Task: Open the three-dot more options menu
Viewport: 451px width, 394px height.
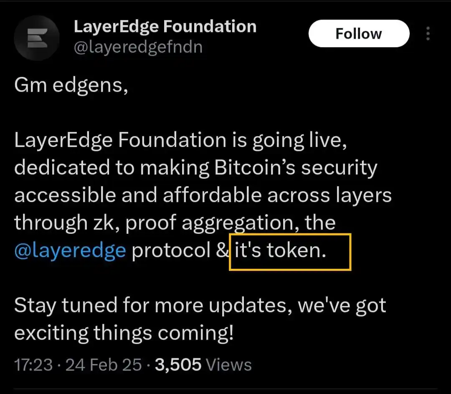Action: 428,34
